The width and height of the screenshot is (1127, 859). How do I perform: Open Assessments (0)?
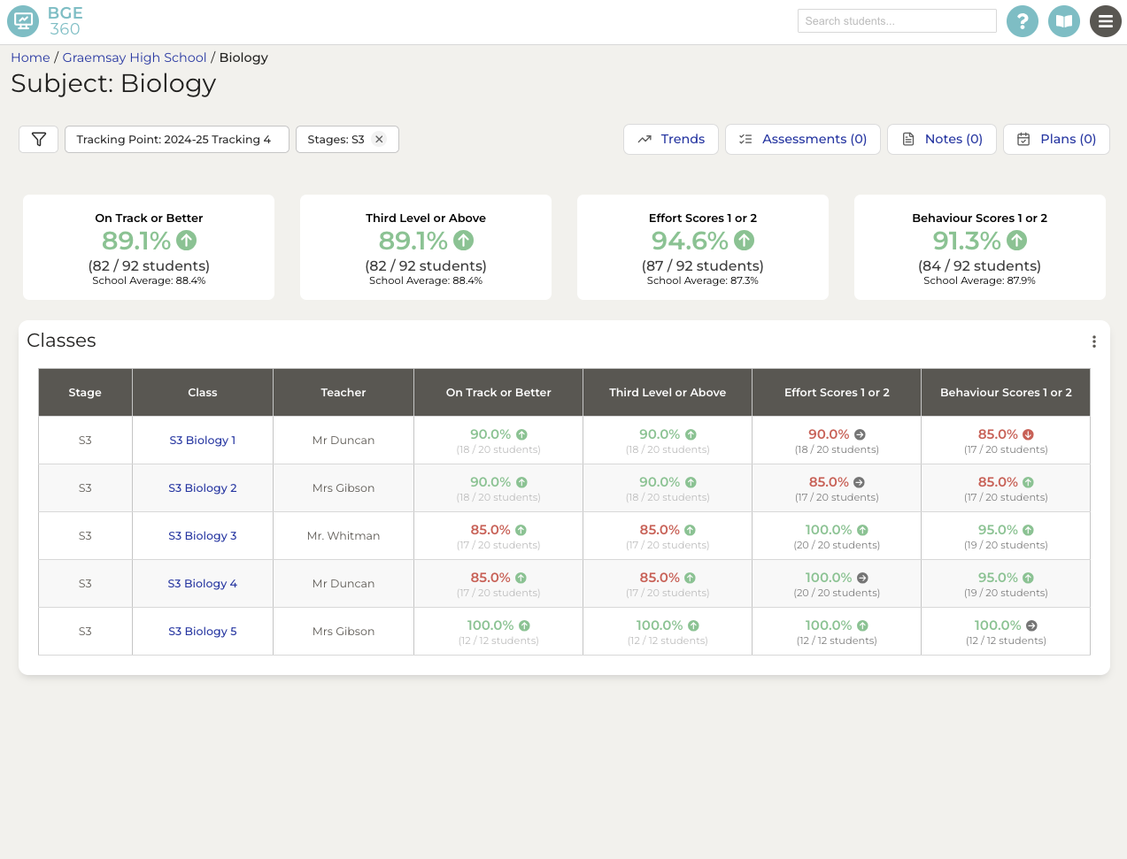[x=802, y=139]
